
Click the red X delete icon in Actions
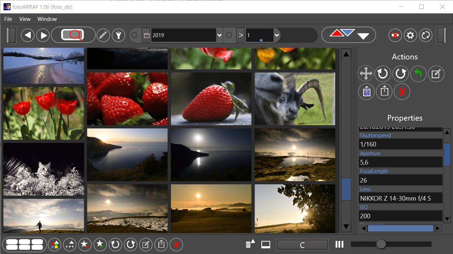pos(402,92)
